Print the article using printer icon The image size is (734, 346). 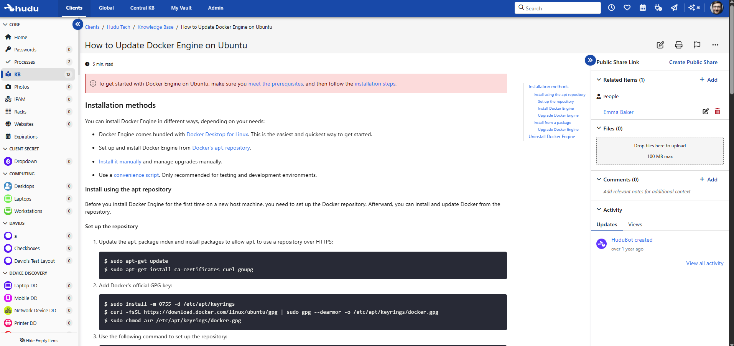679,45
